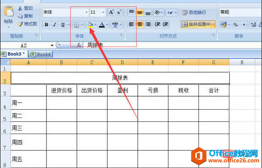Select the Format Painter brush icon
Screen dimensions: 262x168
tap(20, 24)
